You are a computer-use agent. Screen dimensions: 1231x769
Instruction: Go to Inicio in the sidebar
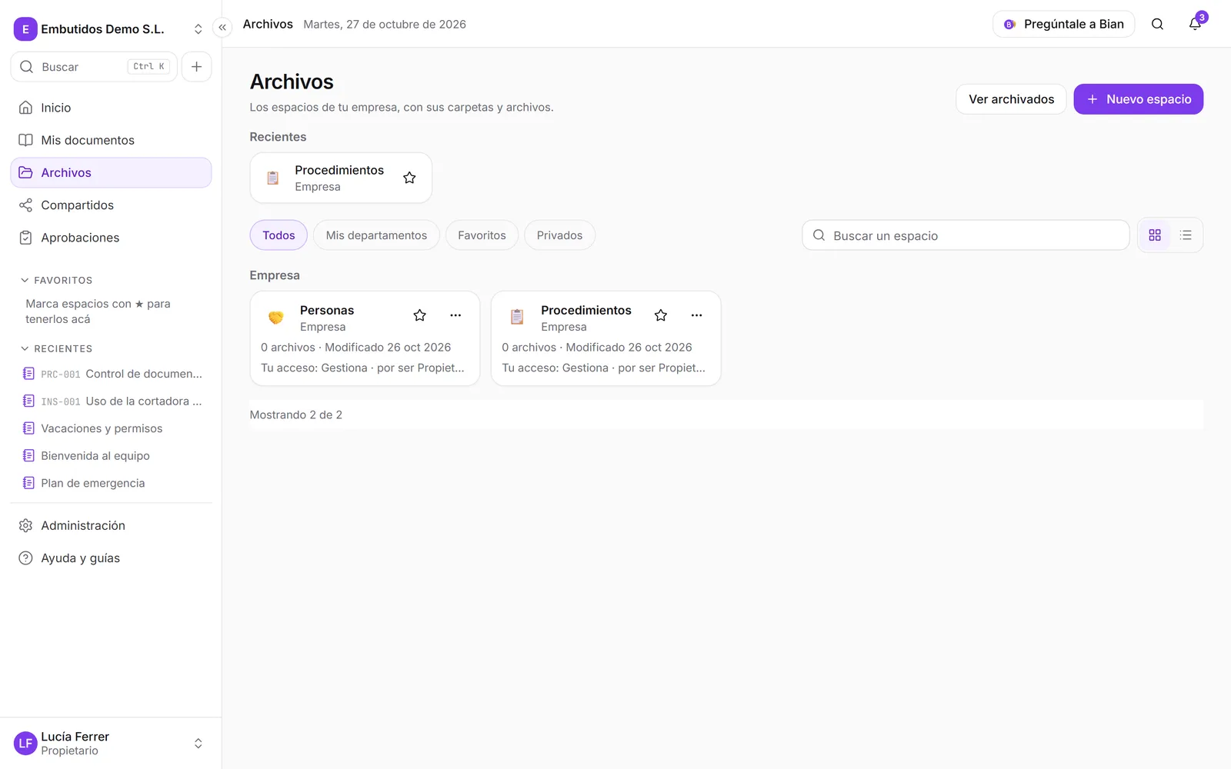[x=111, y=108]
